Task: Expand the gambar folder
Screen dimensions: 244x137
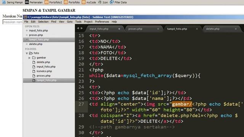Action: (29, 58)
